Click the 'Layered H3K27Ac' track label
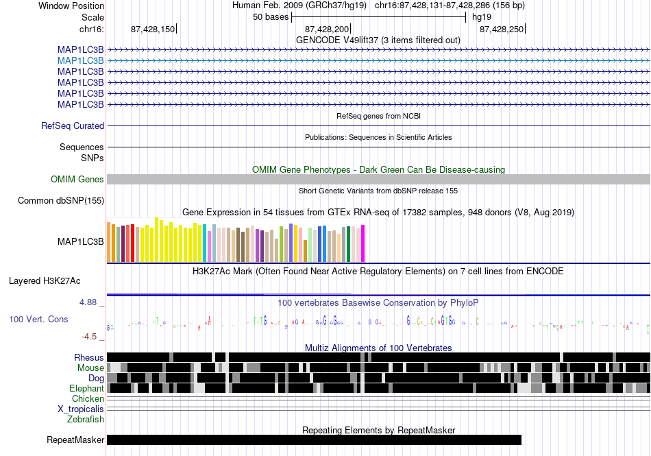Image resolution: width=651 pixels, height=456 pixels. (x=45, y=281)
